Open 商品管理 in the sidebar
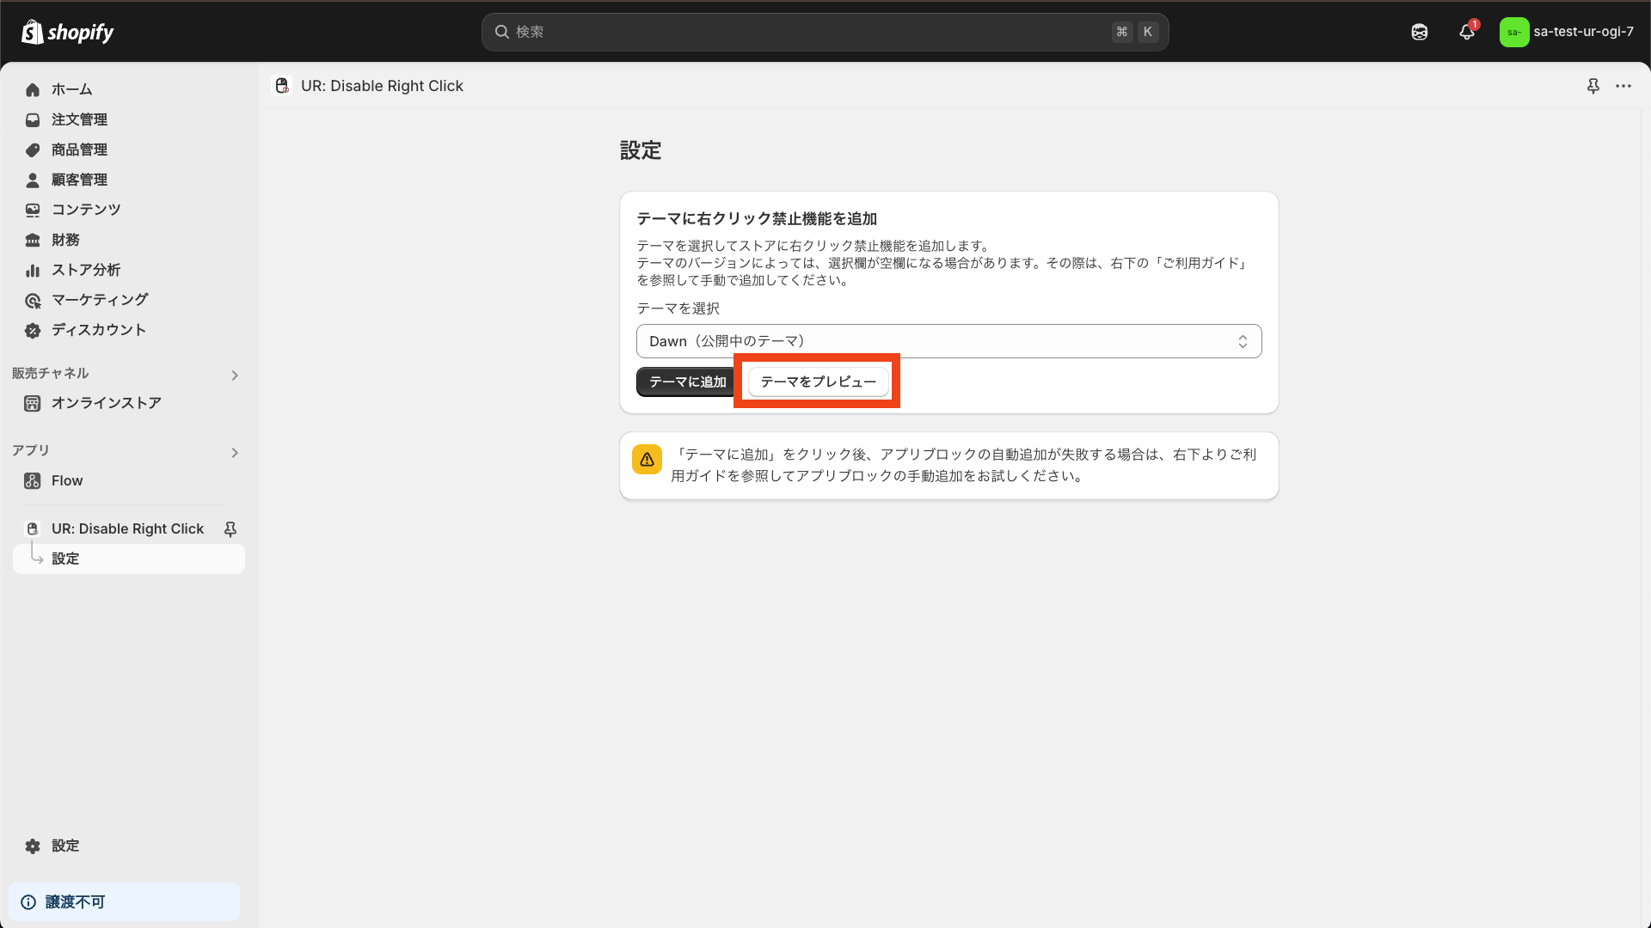1651x928 pixels. click(79, 150)
